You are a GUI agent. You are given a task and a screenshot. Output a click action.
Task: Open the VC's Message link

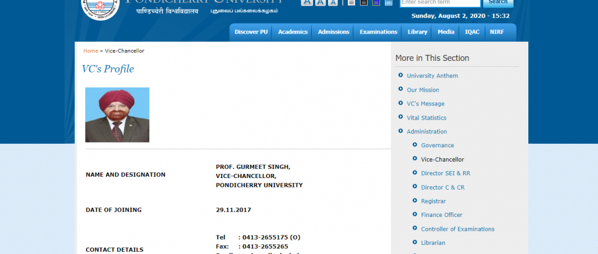click(x=425, y=104)
